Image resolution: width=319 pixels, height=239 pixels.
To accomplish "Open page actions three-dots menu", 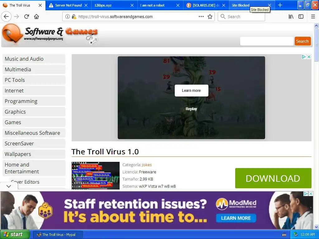I will coord(201,17).
